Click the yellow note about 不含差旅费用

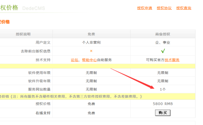(x=71, y=97)
